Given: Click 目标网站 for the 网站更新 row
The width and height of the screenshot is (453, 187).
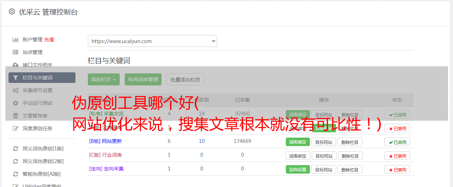Looking at the screenshot, I should coord(324,142).
